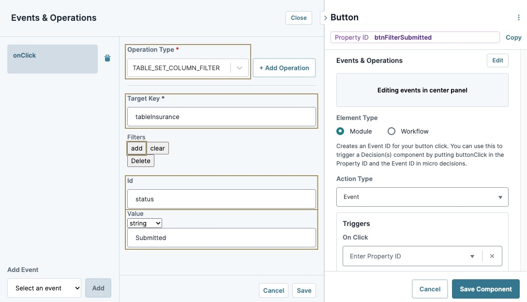
Task: Click Edit next to Events & Operations
Action: 498,60
